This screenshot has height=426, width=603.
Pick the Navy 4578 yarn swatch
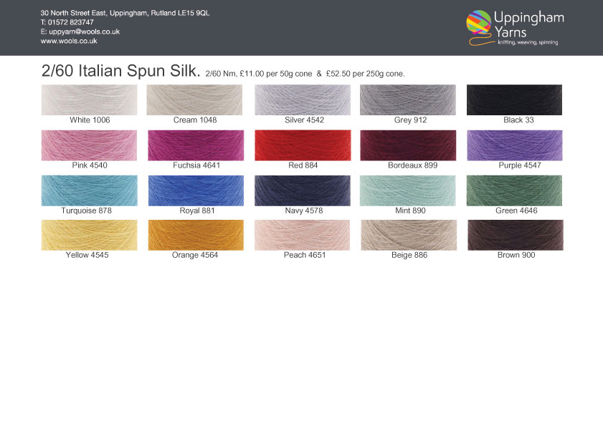click(303, 190)
